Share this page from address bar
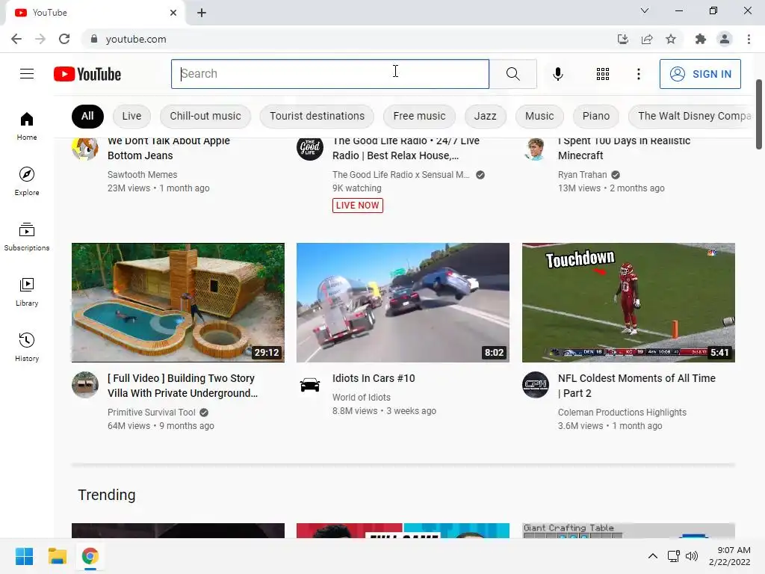This screenshot has height=574, width=765. click(x=647, y=39)
